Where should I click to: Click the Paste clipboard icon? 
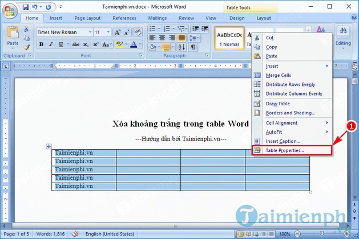pos(13,32)
